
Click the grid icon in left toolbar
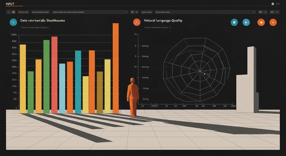[14, 12]
